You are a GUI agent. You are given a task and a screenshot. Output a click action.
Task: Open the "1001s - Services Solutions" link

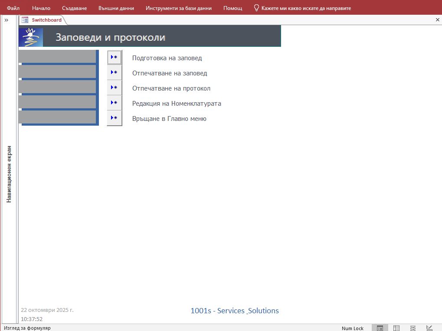tap(235, 311)
